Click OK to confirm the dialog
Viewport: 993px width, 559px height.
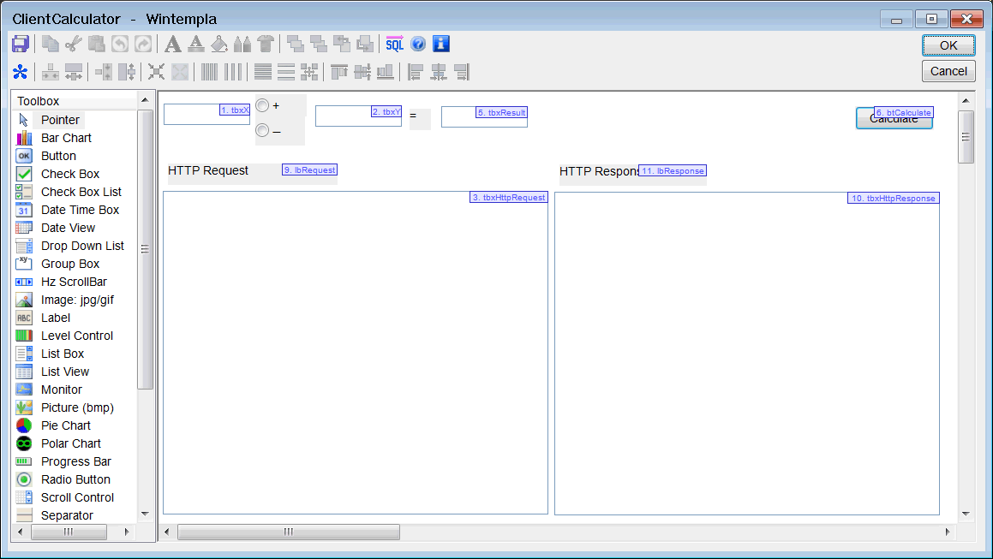coord(948,45)
